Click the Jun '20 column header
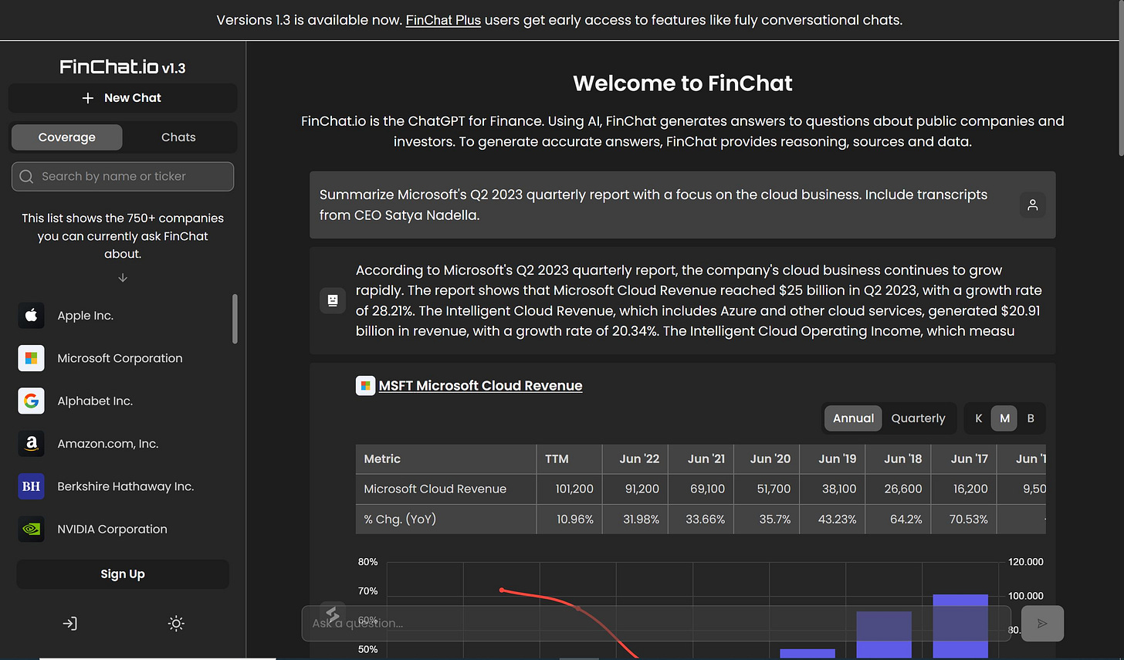 (x=767, y=459)
